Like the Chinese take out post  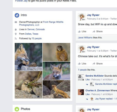(82, 63)
